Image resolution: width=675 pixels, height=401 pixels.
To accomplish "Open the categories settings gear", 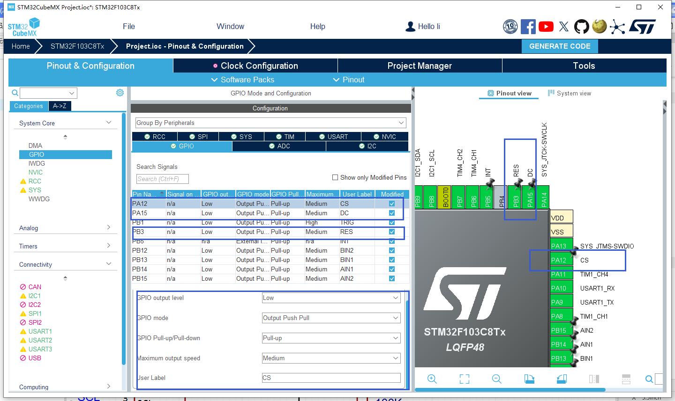I will (120, 93).
